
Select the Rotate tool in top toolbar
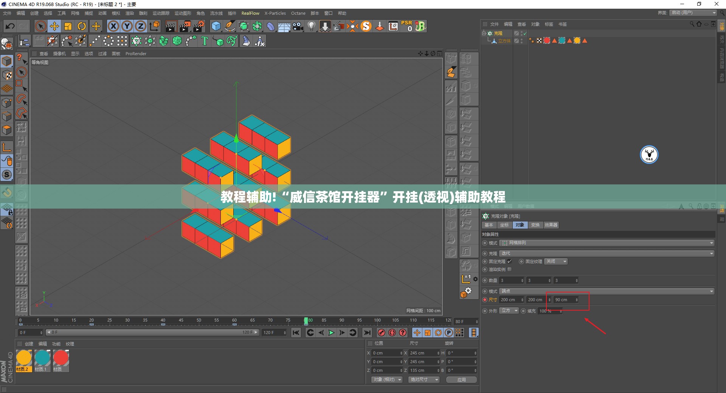82,26
